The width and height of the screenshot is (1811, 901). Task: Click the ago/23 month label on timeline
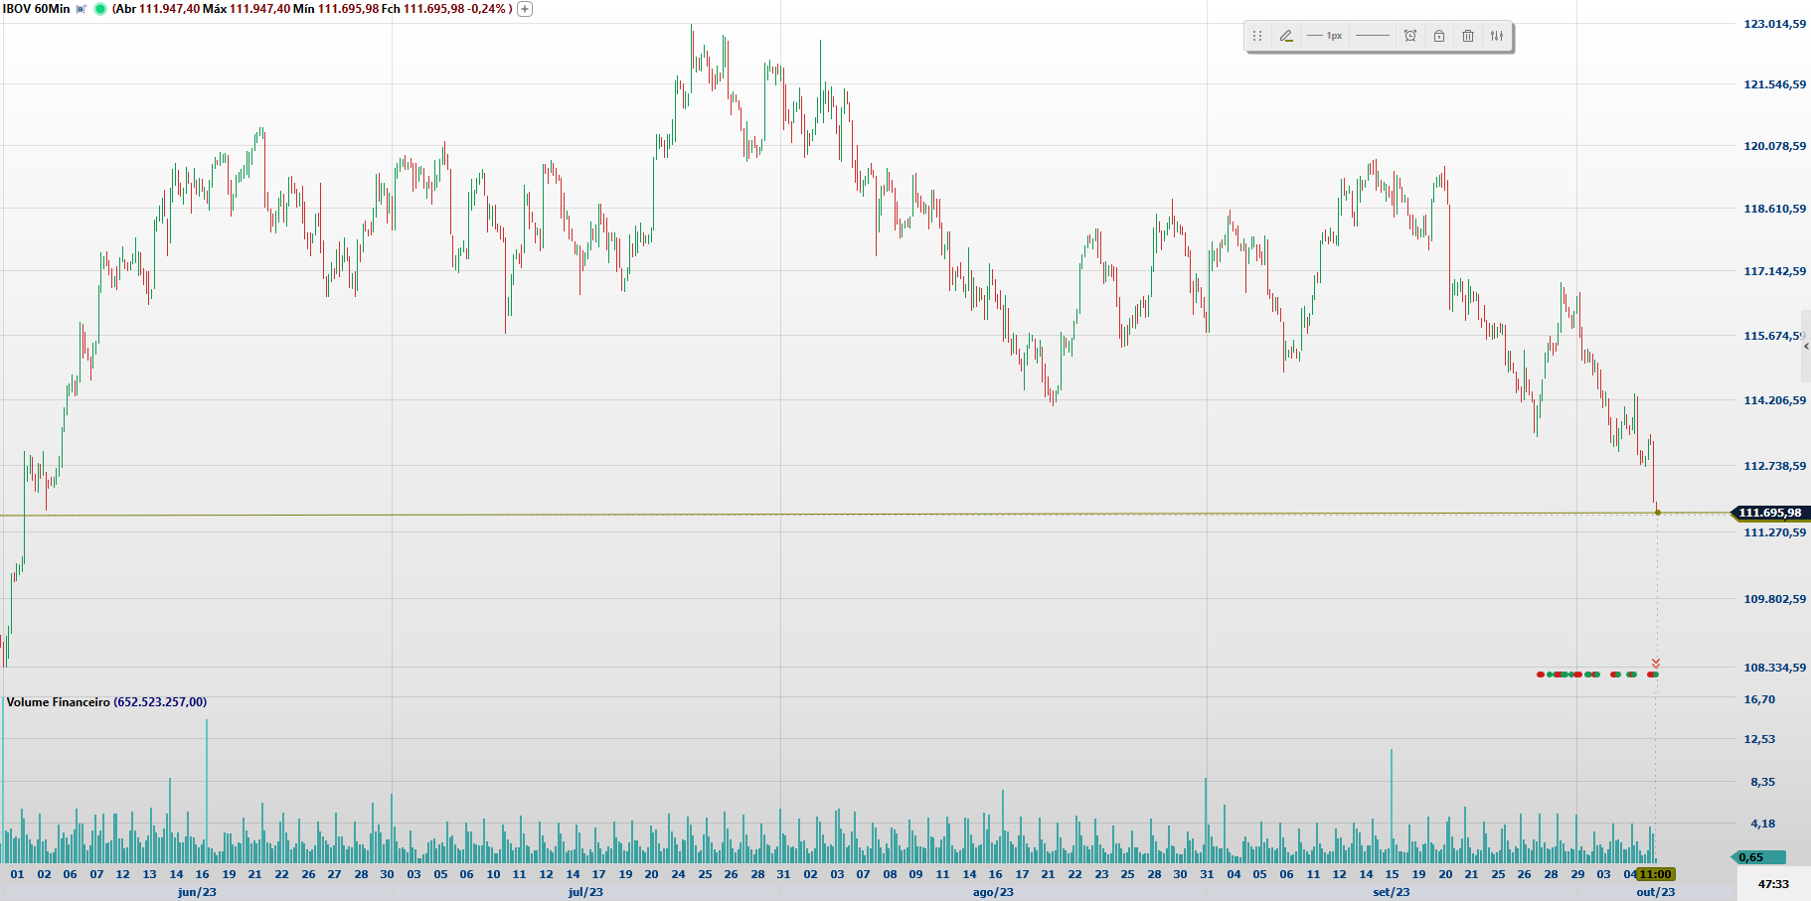point(993,892)
